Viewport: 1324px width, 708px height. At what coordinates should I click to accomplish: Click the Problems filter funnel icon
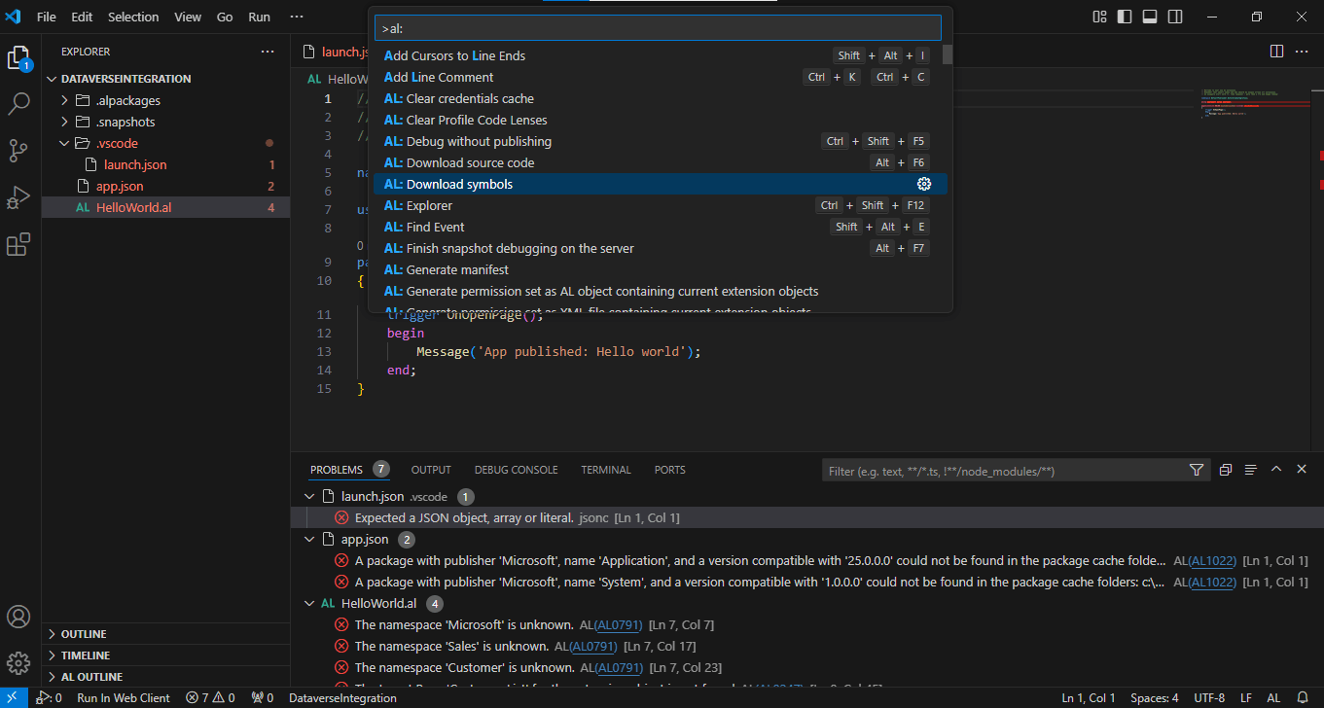coord(1197,471)
